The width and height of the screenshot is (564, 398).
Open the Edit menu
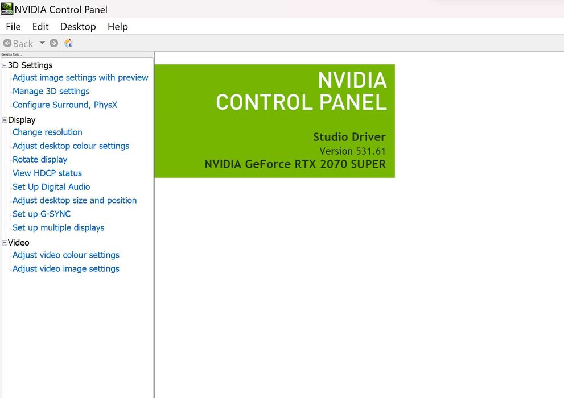(x=40, y=27)
